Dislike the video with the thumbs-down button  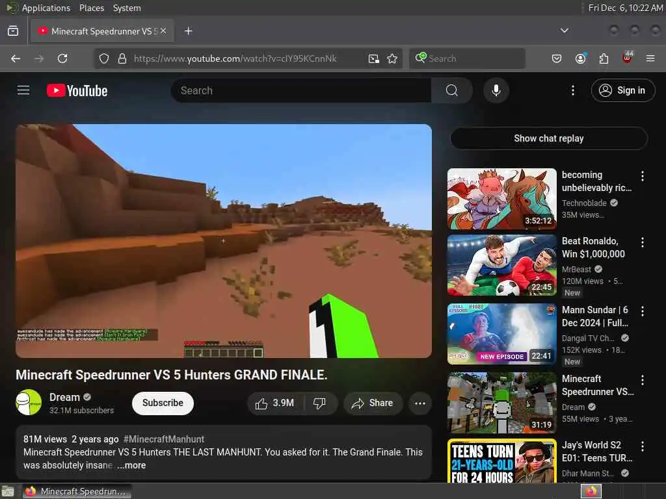[x=319, y=403]
